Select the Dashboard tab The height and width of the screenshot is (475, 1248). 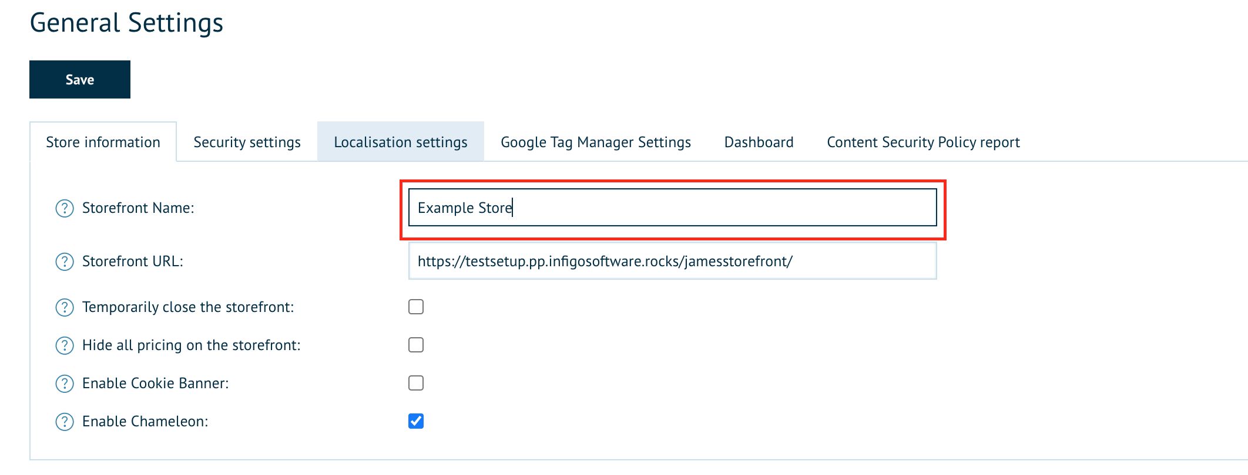(759, 142)
